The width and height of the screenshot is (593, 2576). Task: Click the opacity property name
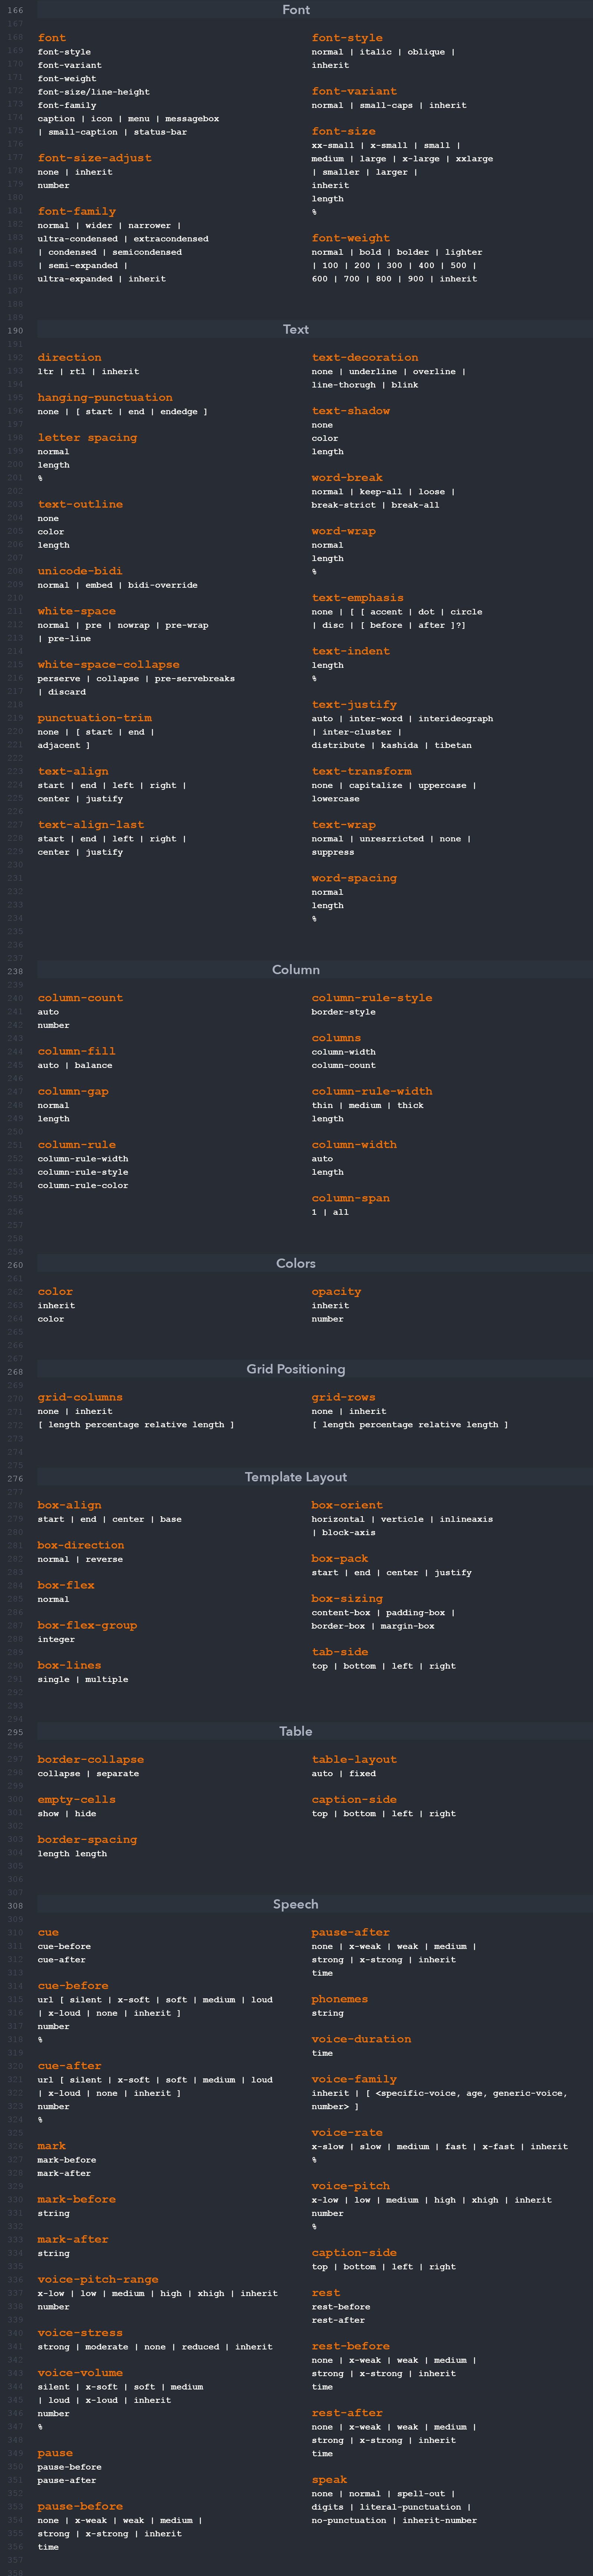coord(336,1292)
